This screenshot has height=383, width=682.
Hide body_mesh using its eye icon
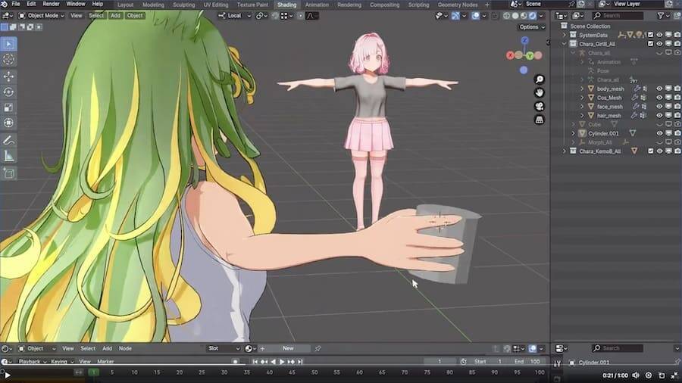(x=659, y=89)
